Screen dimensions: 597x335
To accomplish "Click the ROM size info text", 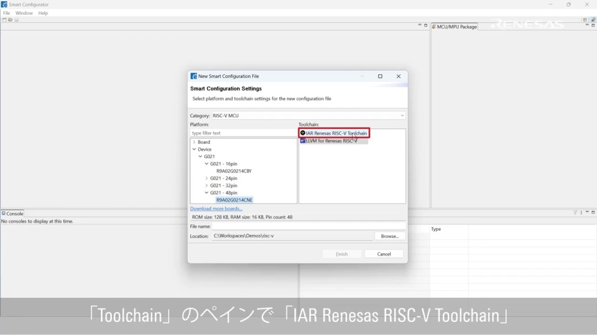I will [242, 217].
